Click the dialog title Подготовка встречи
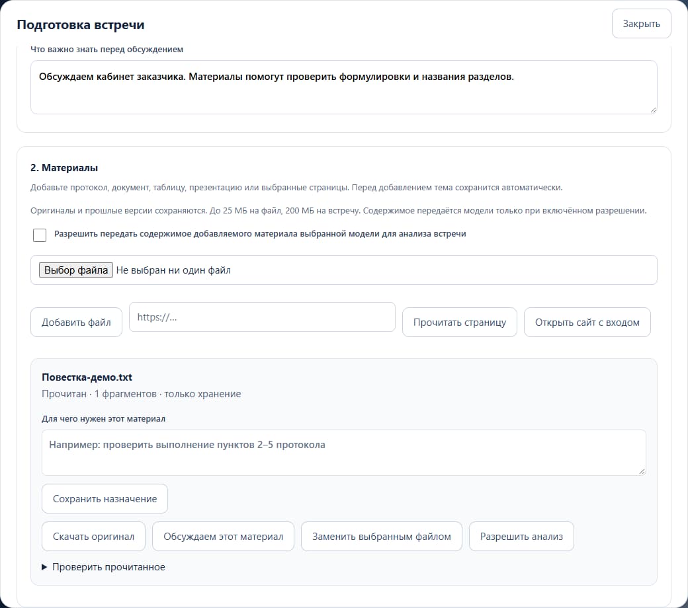The height and width of the screenshot is (608, 688). coord(81,24)
